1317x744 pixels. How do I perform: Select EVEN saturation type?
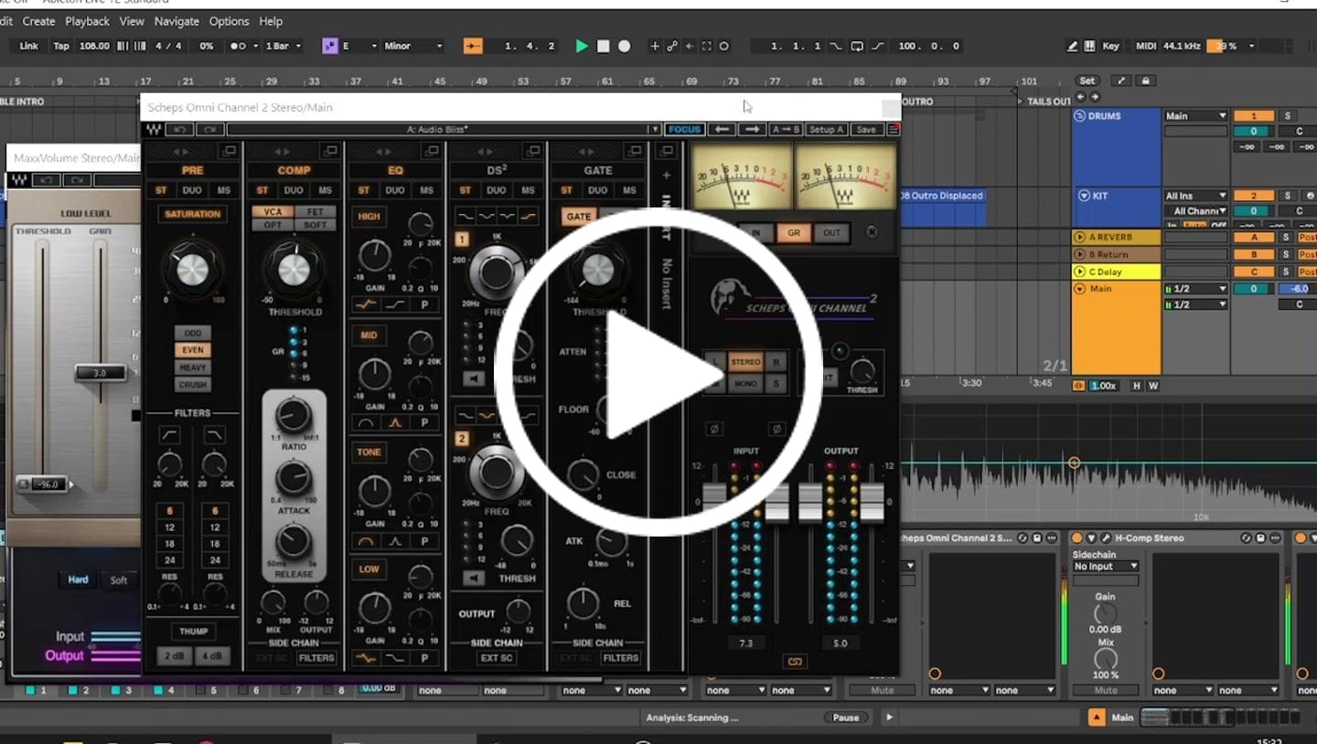pos(192,350)
